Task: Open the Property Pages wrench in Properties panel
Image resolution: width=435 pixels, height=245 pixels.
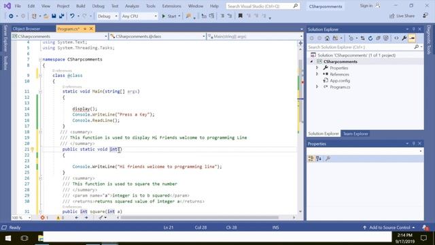Action: (x=328, y=159)
